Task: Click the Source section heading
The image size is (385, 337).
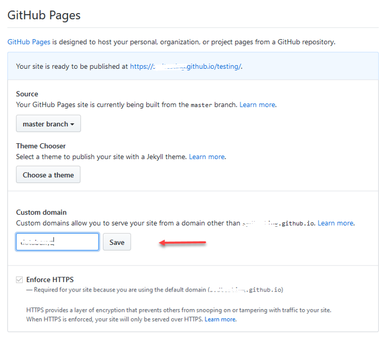Action: [x=27, y=94]
